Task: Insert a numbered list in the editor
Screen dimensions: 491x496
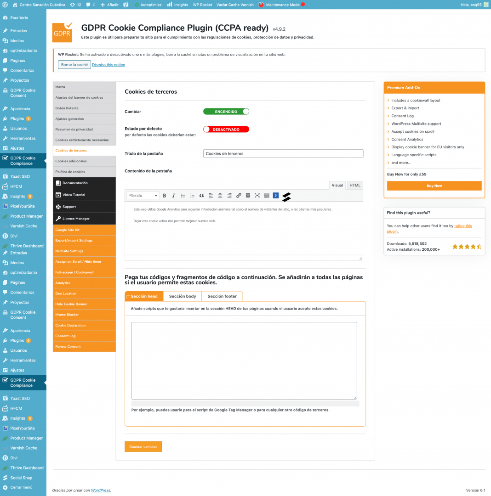Action: 192,196
